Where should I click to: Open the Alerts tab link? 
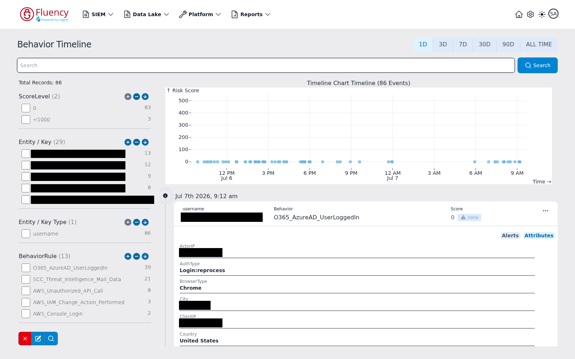(510, 236)
